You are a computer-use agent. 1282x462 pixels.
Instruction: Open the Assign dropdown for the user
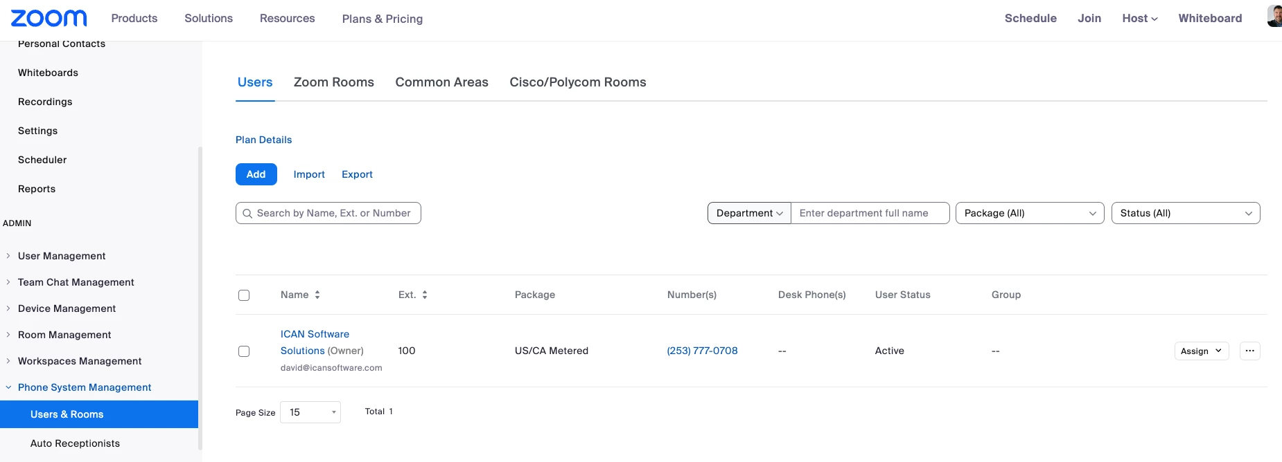click(1201, 351)
